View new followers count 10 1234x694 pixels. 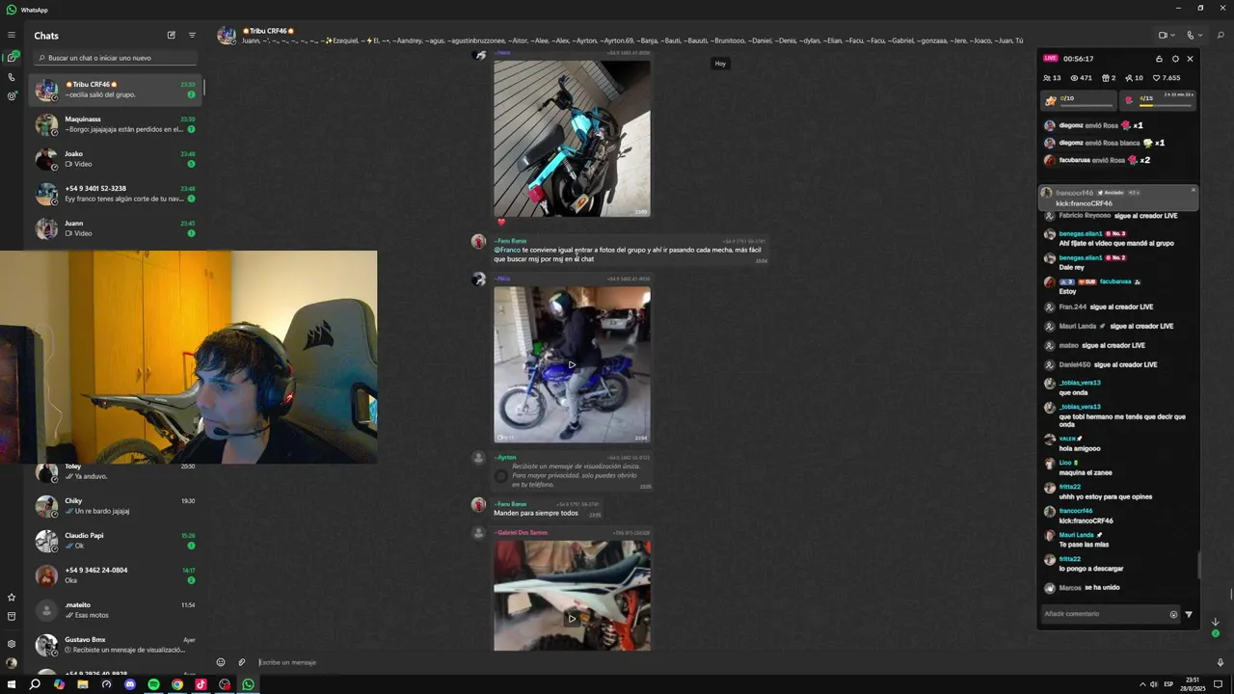click(x=1134, y=78)
